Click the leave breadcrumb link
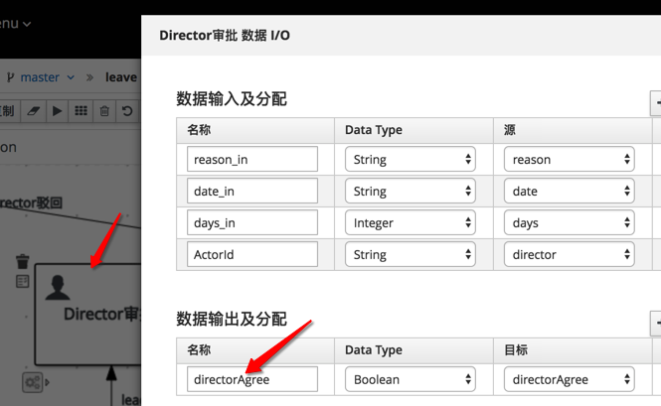The width and height of the screenshot is (661, 406). (121, 77)
